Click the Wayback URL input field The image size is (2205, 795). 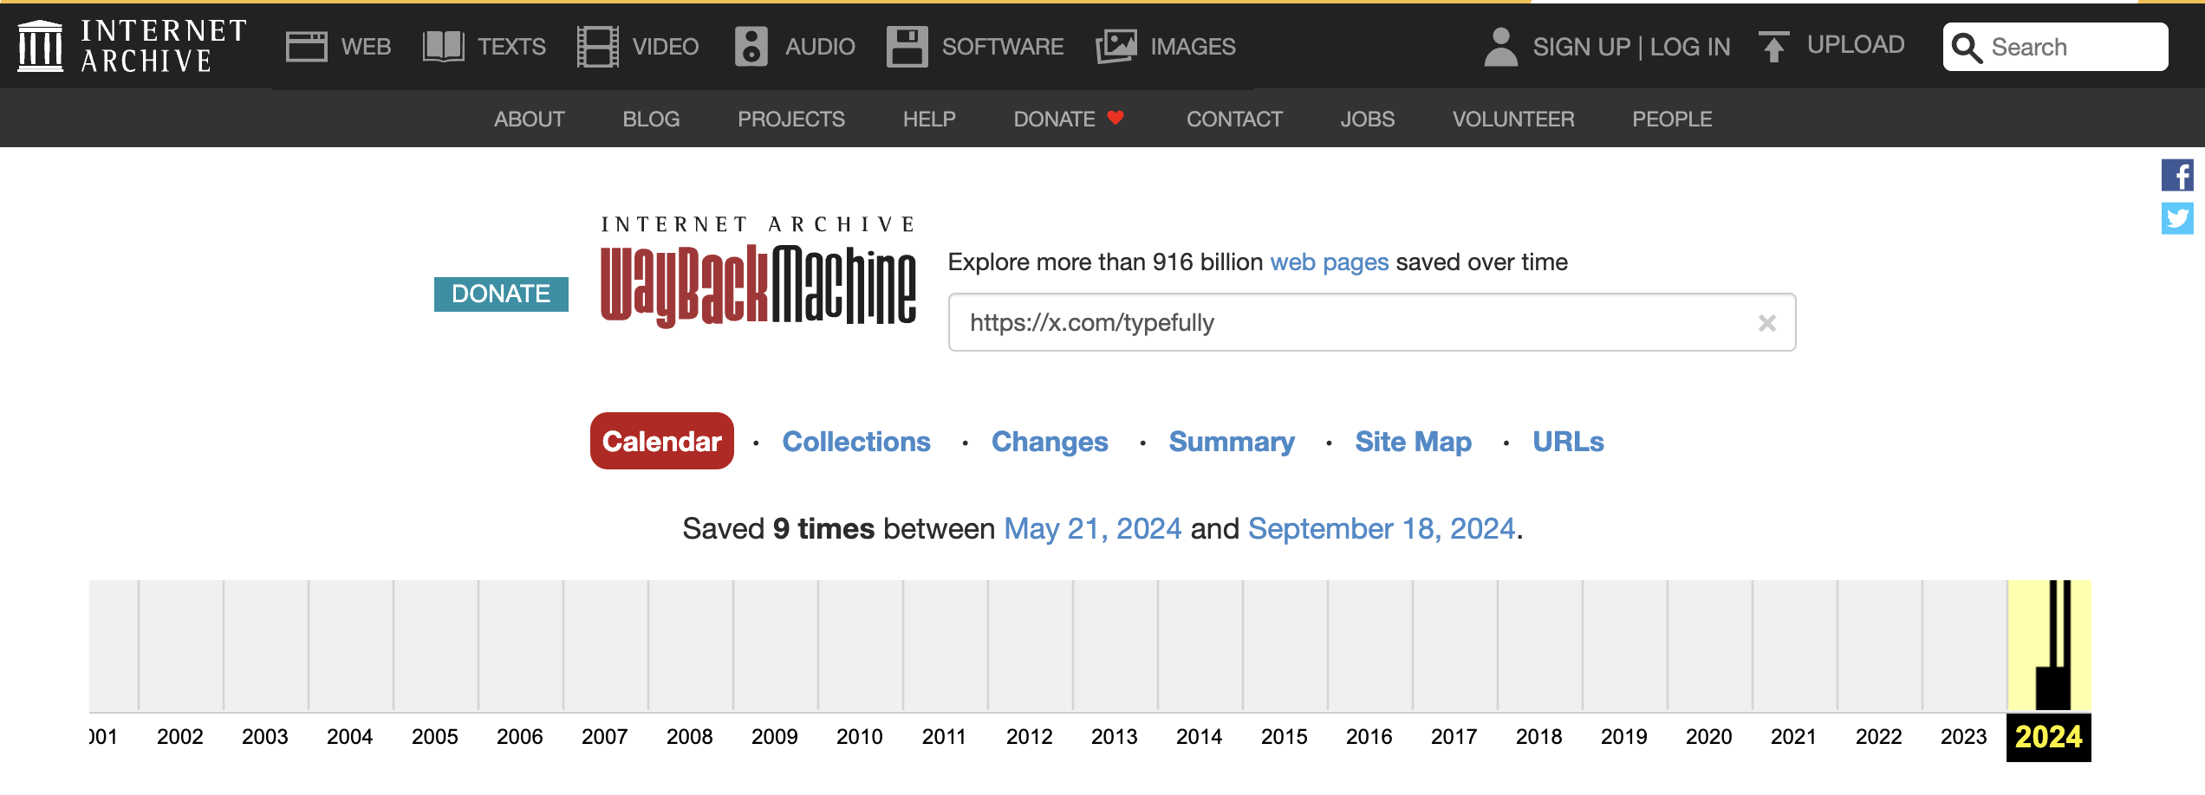(x=1371, y=322)
